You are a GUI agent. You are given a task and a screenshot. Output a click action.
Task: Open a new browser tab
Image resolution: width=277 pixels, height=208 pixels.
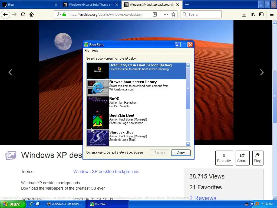coord(187,4)
